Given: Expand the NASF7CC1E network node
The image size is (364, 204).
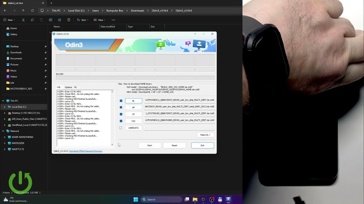Looking at the screenshot, I should (5, 149).
